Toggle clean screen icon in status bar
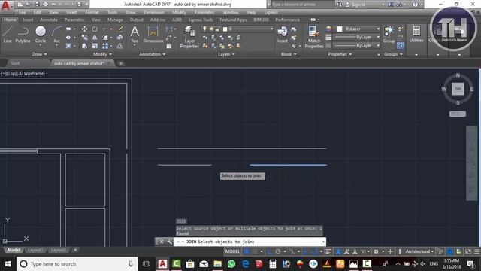Viewport: 481px width, 271px height. (x=468, y=251)
